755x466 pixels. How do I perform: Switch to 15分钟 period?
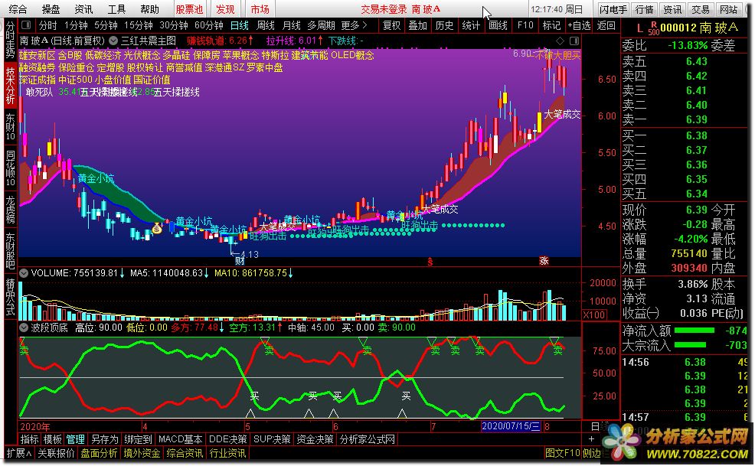pyautogui.click(x=139, y=25)
